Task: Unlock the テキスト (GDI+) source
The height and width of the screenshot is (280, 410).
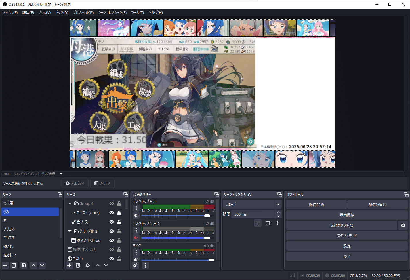Action: pyautogui.click(x=119, y=213)
